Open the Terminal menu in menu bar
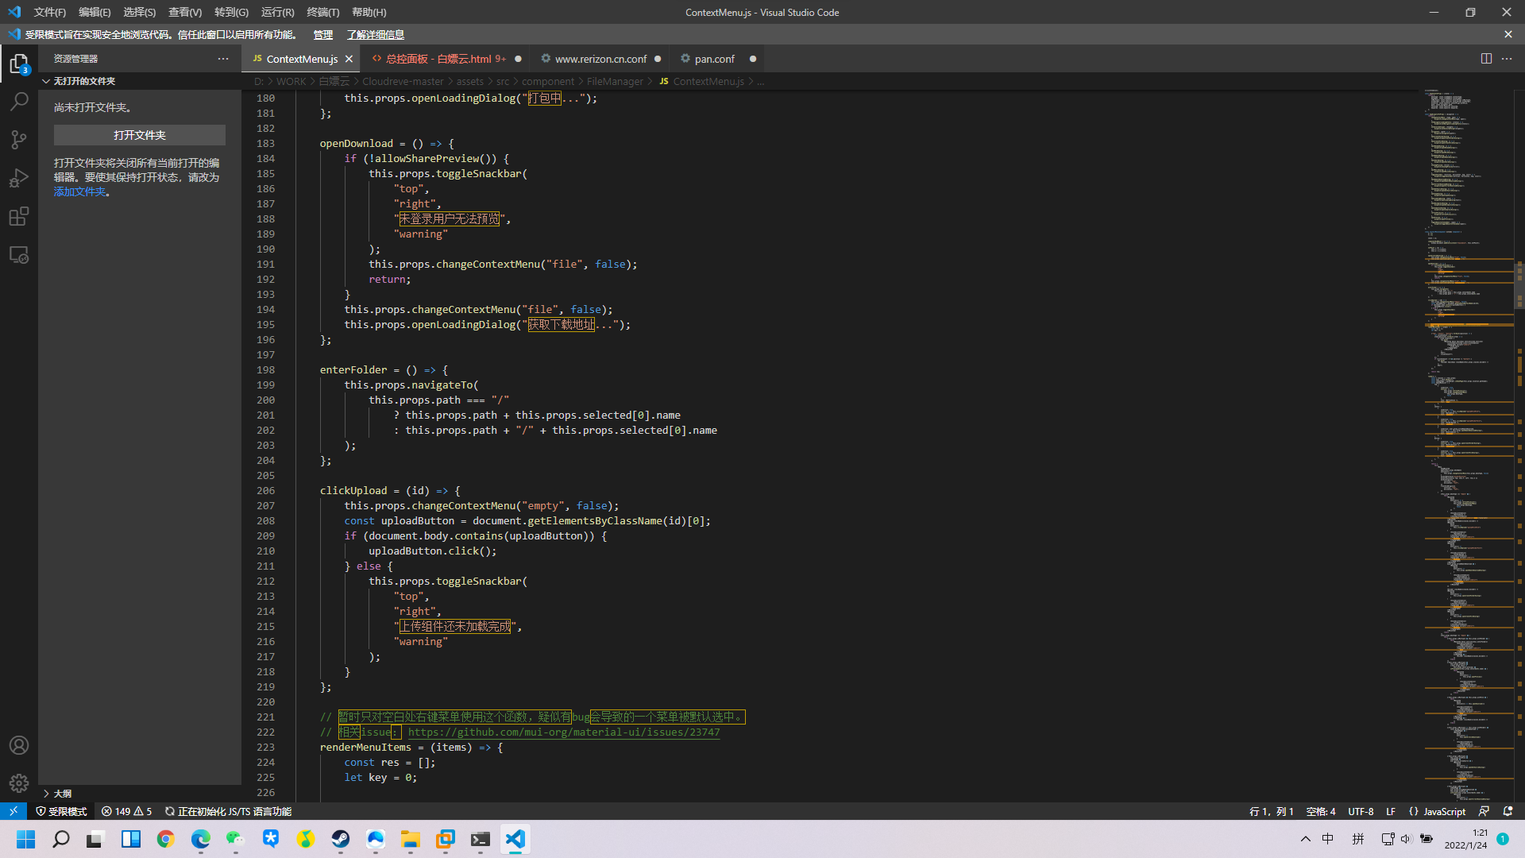 coord(322,12)
